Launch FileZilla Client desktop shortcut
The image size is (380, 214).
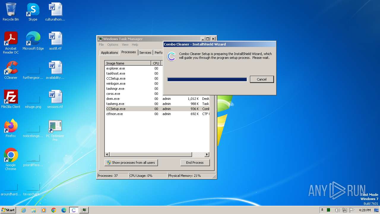click(11, 99)
